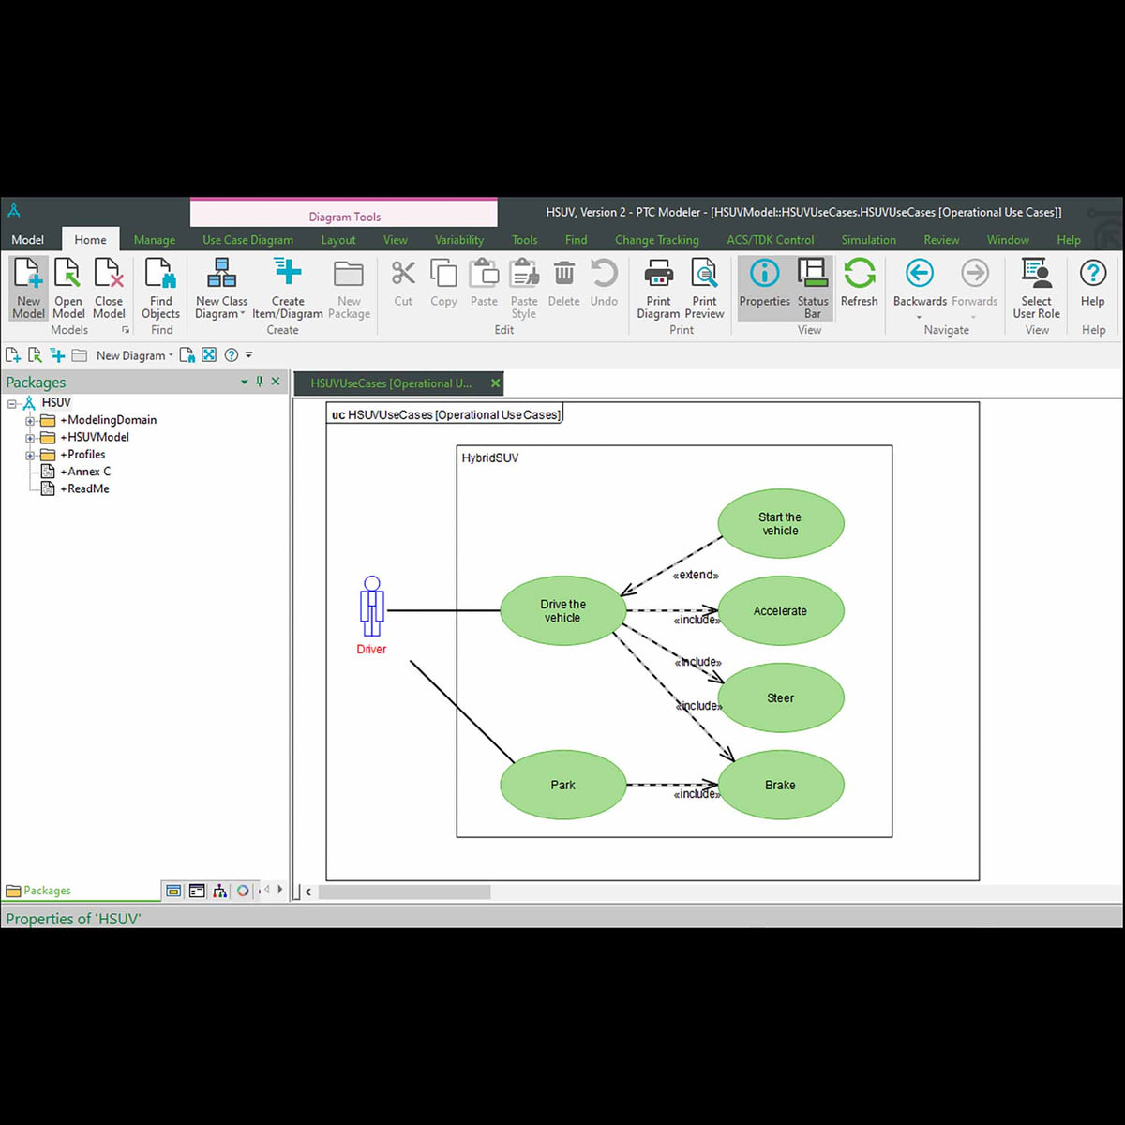
Task: Click quick-access open model icon
Action: [35, 355]
